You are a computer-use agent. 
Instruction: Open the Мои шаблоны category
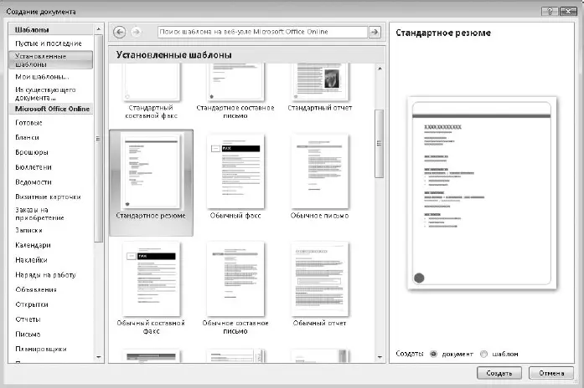point(42,76)
